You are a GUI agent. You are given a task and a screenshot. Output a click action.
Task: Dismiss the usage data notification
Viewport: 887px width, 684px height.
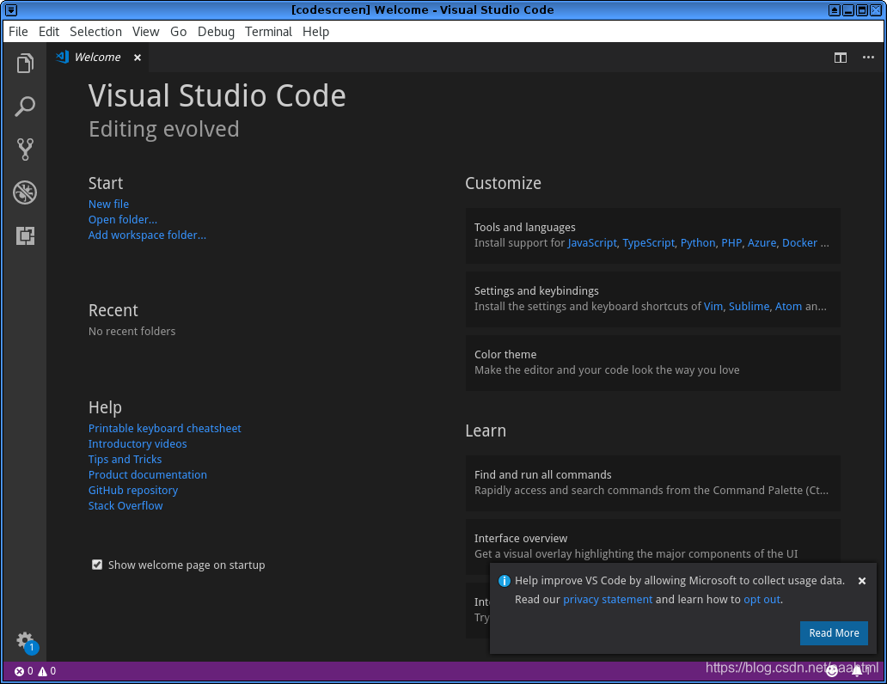[862, 581]
